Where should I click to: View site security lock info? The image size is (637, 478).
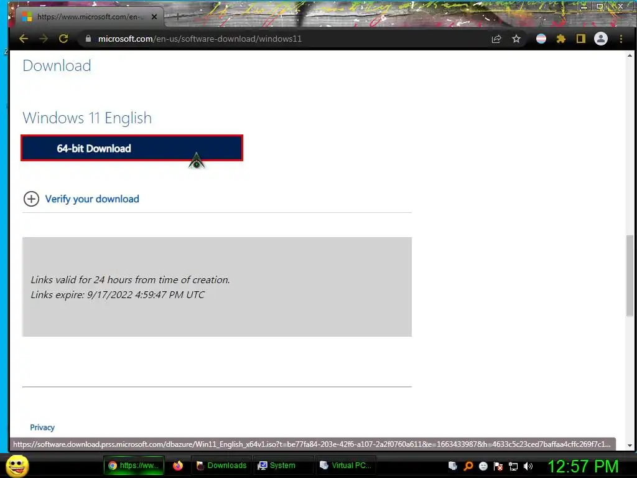coord(88,39)
